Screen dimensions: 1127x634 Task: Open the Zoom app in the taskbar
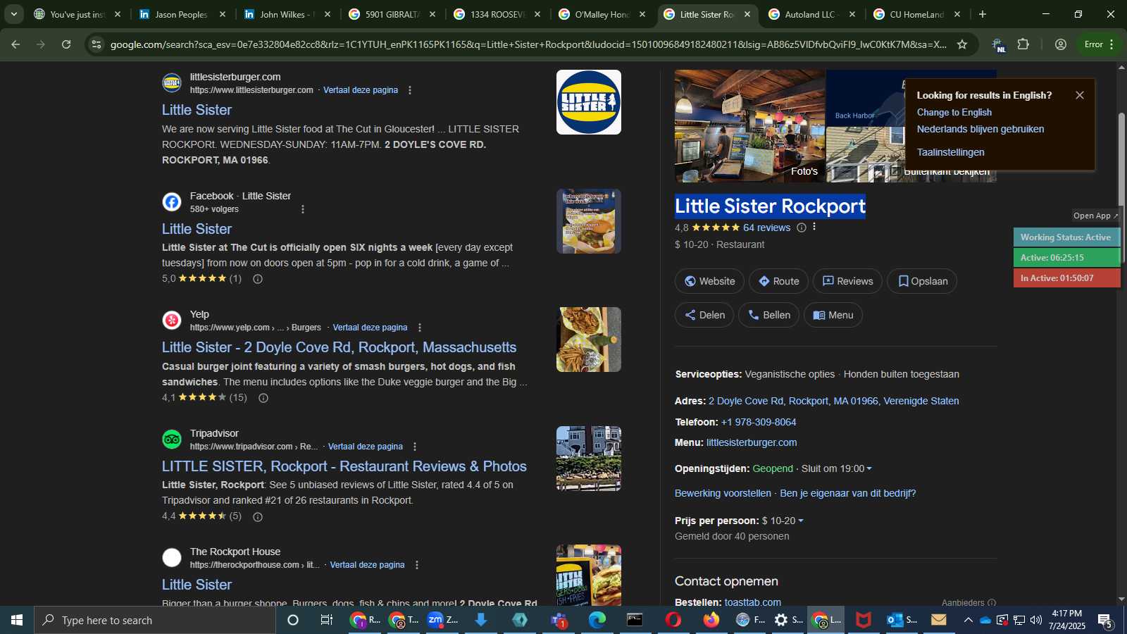[444, 620]
